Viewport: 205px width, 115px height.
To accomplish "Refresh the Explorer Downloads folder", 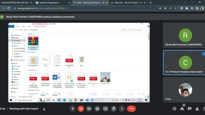I will coord(124,30).
